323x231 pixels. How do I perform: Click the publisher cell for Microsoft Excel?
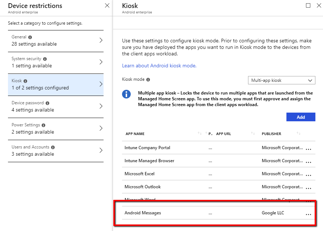(282, 174)
